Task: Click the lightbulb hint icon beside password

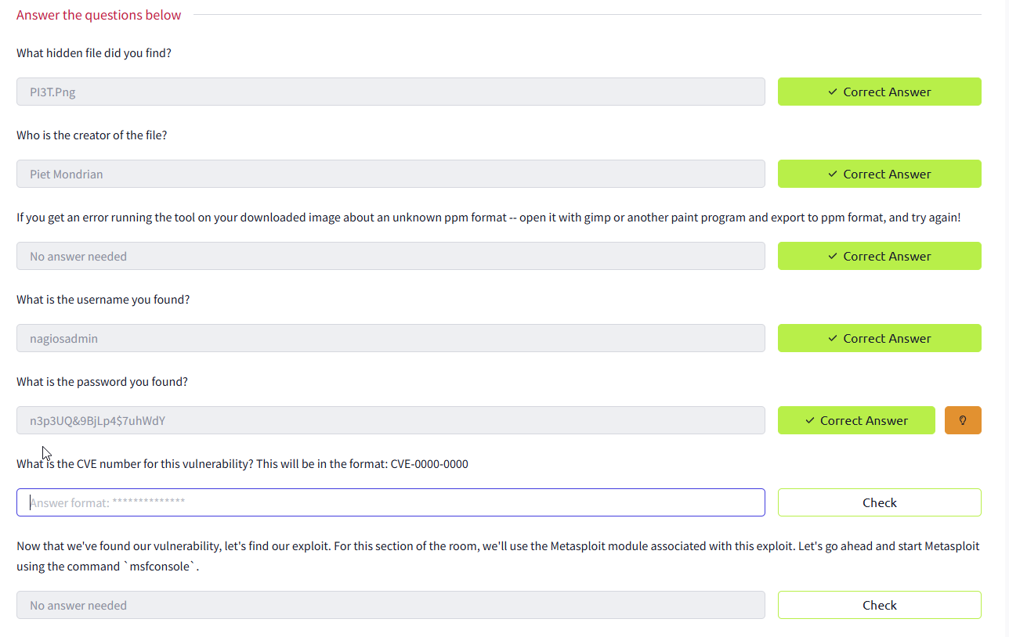Action: 963,420
